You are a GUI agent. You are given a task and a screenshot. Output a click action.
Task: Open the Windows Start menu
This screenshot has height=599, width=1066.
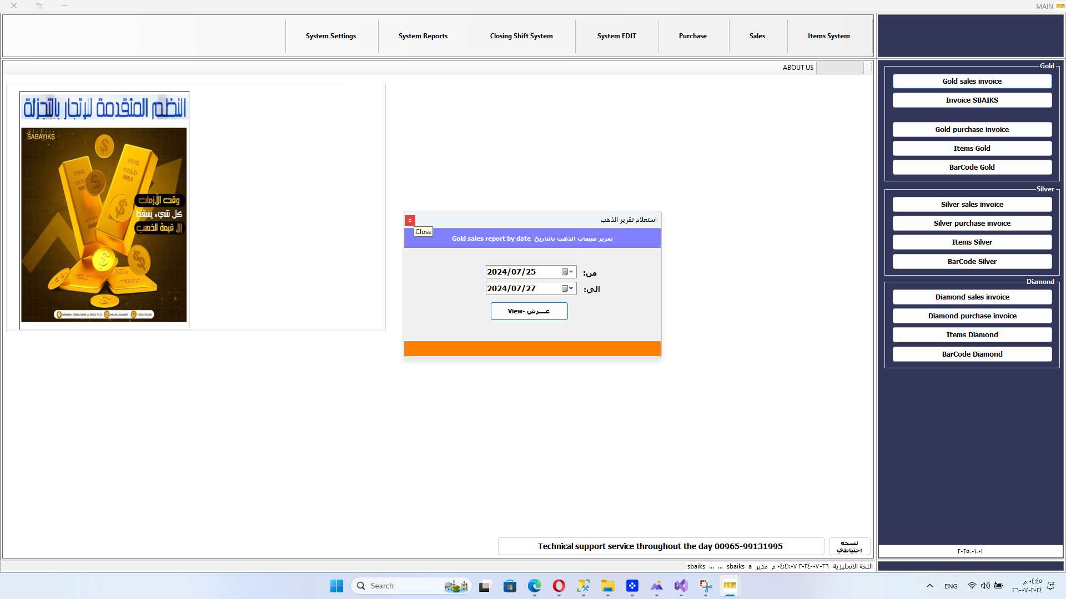tap(336, 586)
